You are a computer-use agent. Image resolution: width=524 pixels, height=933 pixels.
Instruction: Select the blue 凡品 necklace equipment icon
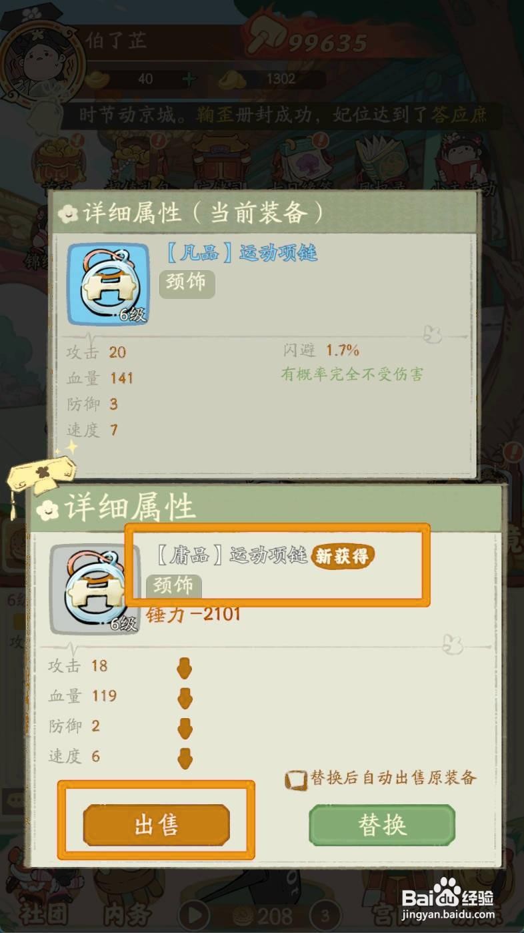(109, 284)
